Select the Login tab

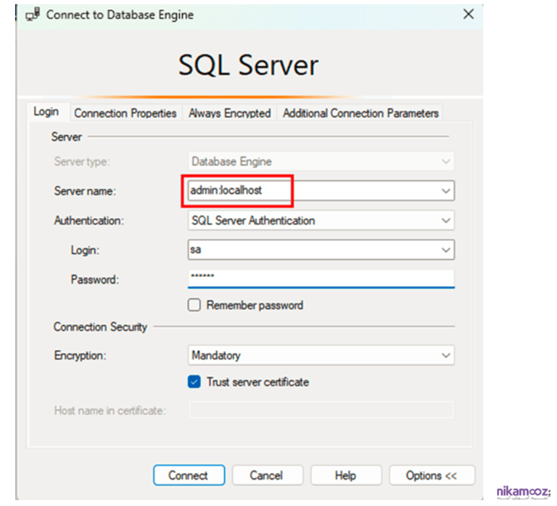(46, 112)
